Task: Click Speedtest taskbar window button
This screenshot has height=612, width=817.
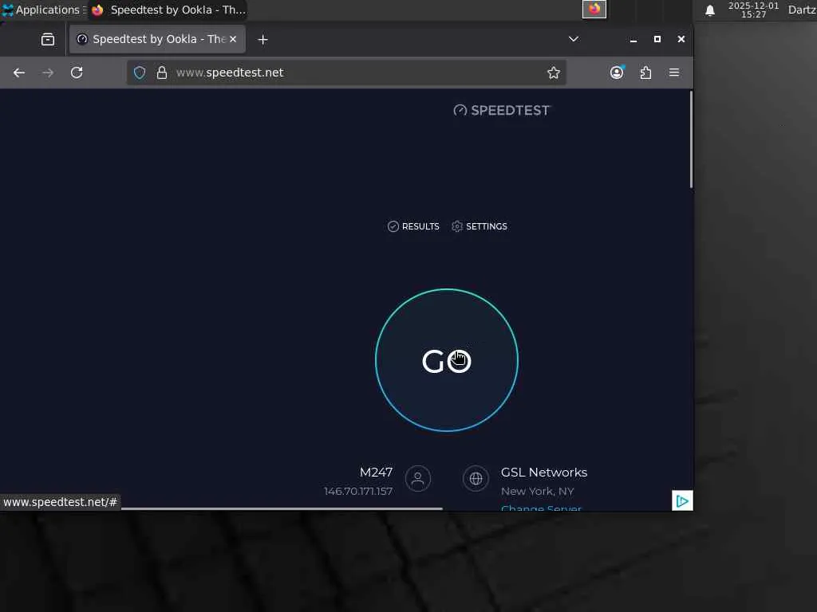Action: tap(168, 10)
